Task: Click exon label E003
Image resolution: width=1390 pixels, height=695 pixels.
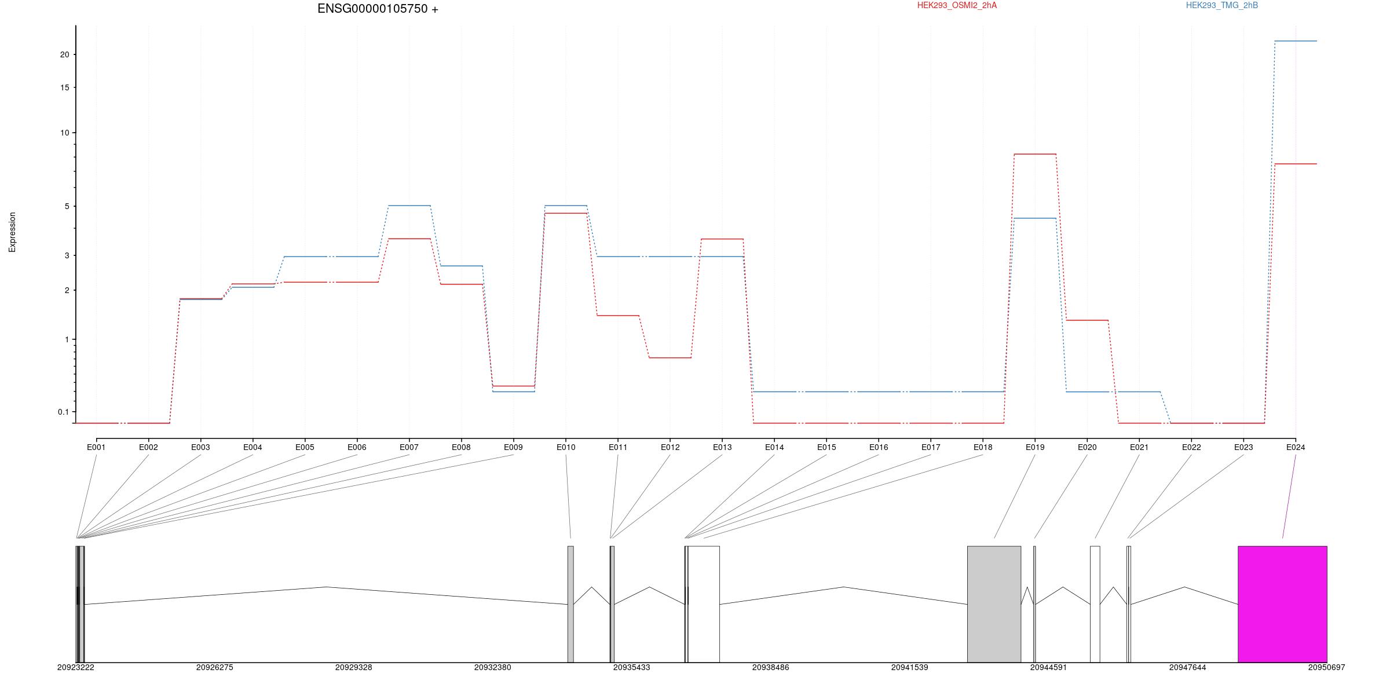Action: tap(200, 447)
